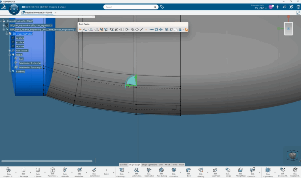Collapse the WORK node in tree
Viewport: 301px width, 178px height.
[x=9, y=55]
